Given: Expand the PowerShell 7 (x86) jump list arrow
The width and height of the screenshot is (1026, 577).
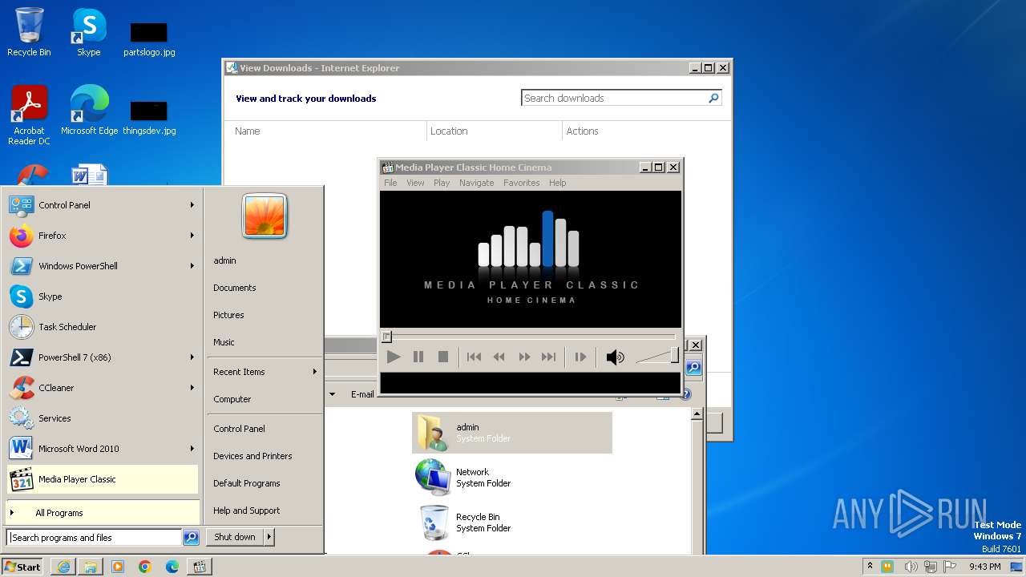Looking at the screenshot, I should (x=192, y=357).
